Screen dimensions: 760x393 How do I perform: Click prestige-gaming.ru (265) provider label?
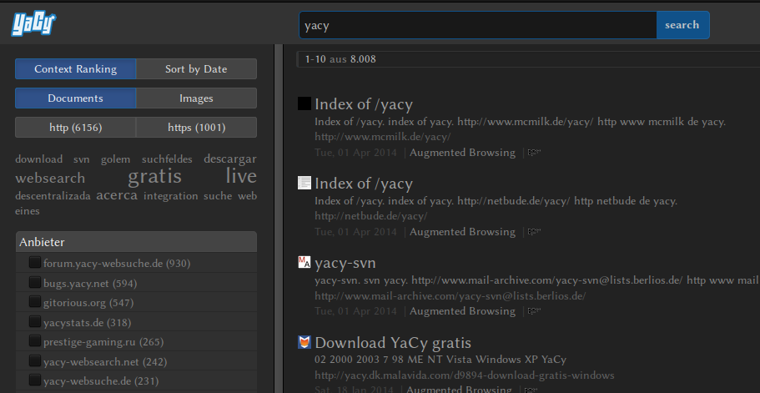tap(103, 342)
